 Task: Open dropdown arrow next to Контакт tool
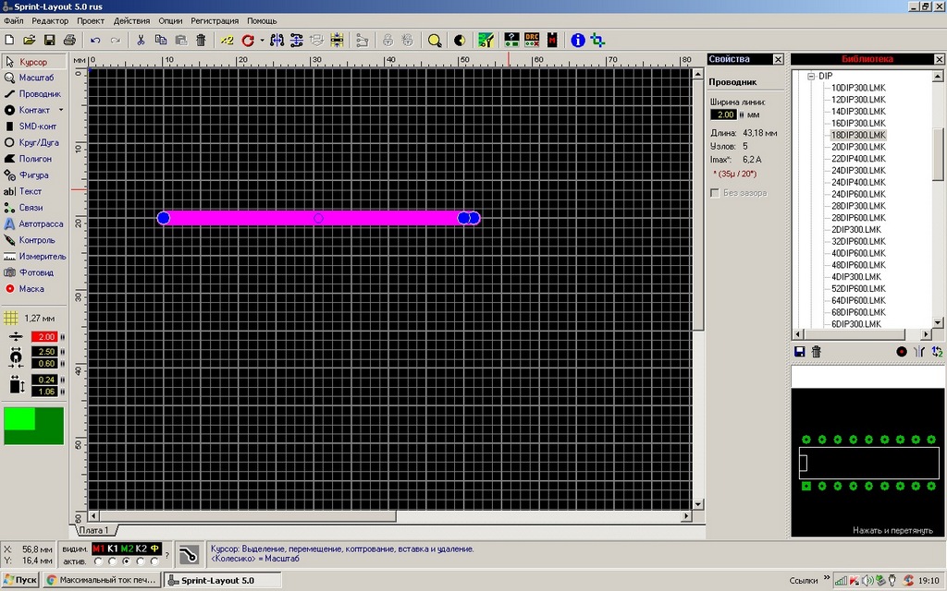click(x=61, y=110)
